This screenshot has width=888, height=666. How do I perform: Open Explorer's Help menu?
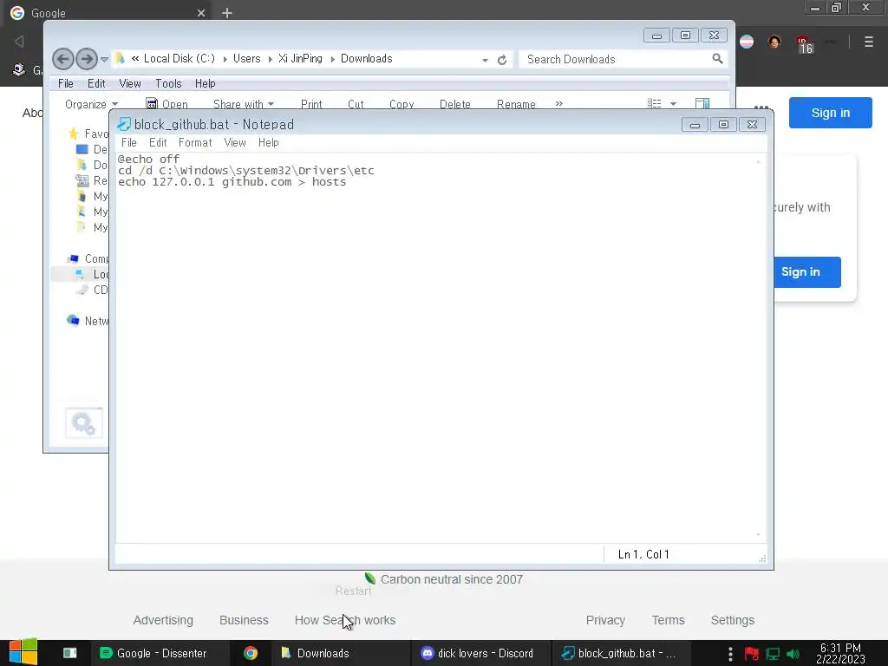coord(205,84)
